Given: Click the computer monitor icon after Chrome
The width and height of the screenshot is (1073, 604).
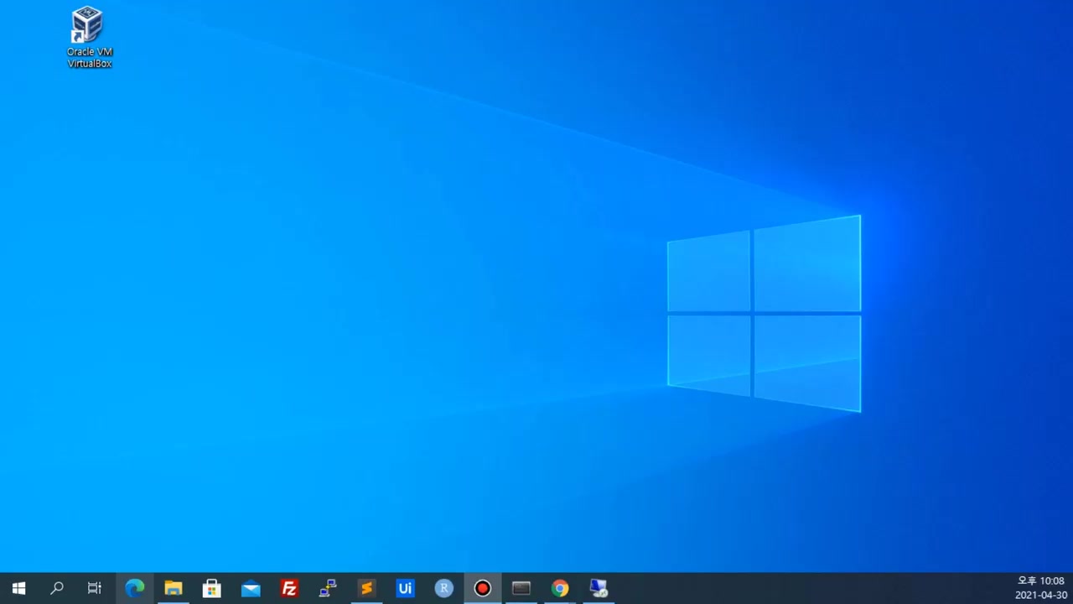Looking at the screenshot, I should point(599,588).
